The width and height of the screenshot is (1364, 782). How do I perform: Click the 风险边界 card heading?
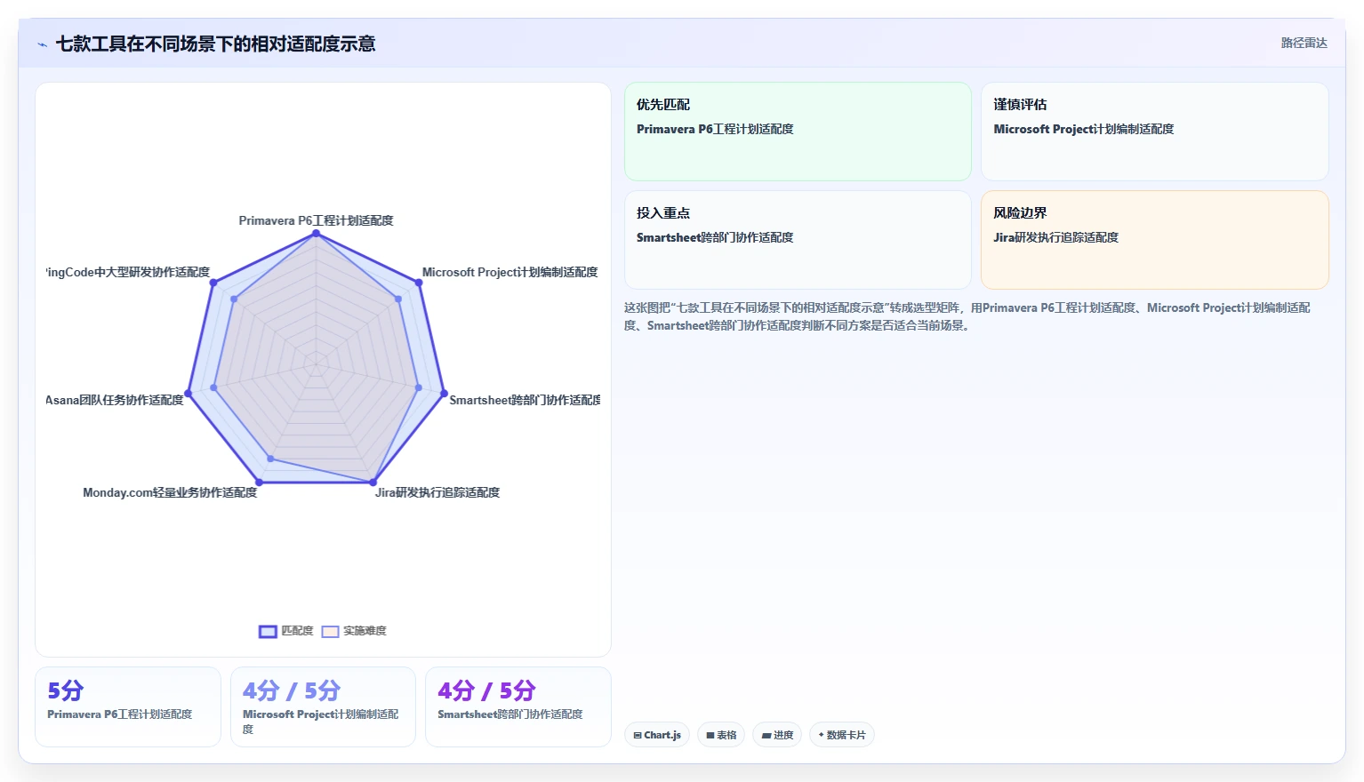[1020, 213]
